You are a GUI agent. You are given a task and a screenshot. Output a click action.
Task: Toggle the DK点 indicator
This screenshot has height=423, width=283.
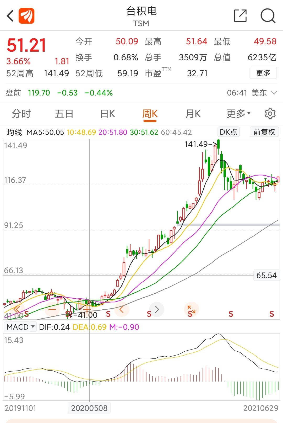(228, 132)
